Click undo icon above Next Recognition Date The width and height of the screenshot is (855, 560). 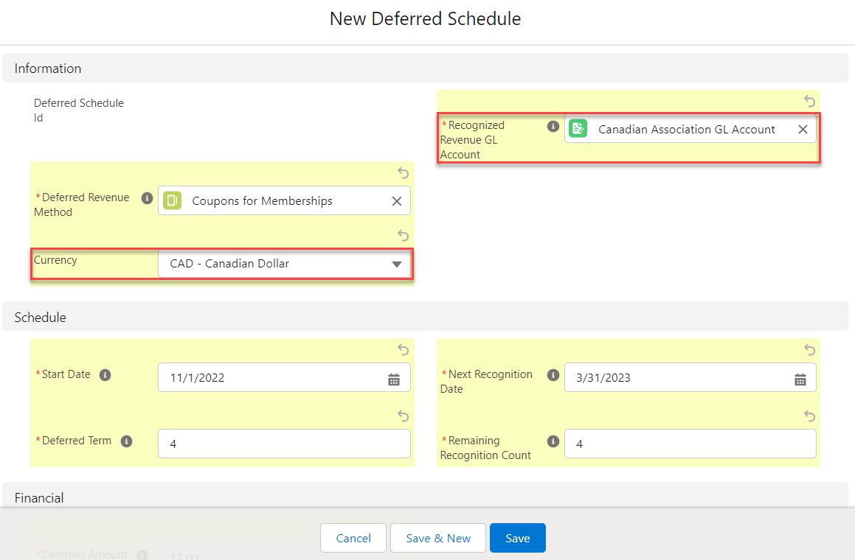tap(809, 349)
